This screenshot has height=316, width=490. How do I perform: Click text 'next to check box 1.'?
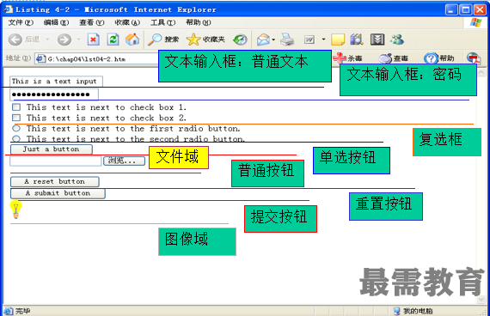point(138,107)
